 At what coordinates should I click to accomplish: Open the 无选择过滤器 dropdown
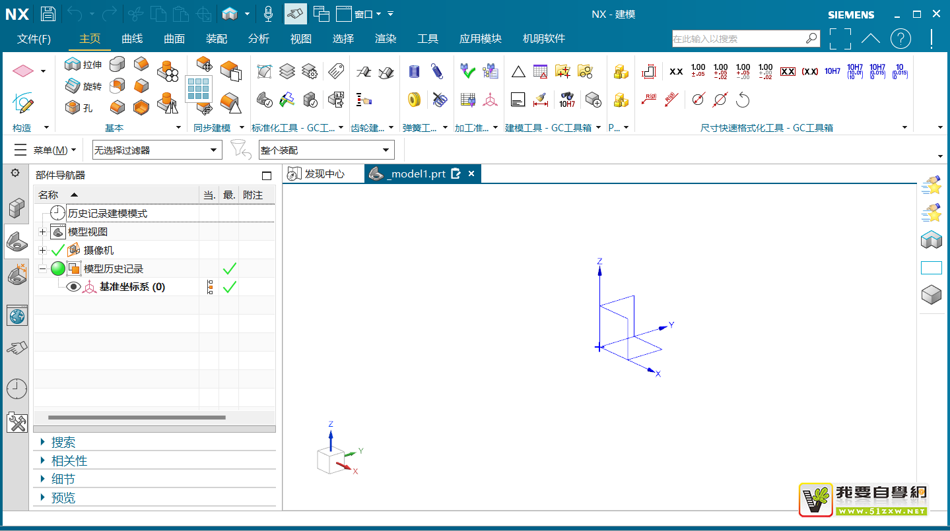coord(156,150)
